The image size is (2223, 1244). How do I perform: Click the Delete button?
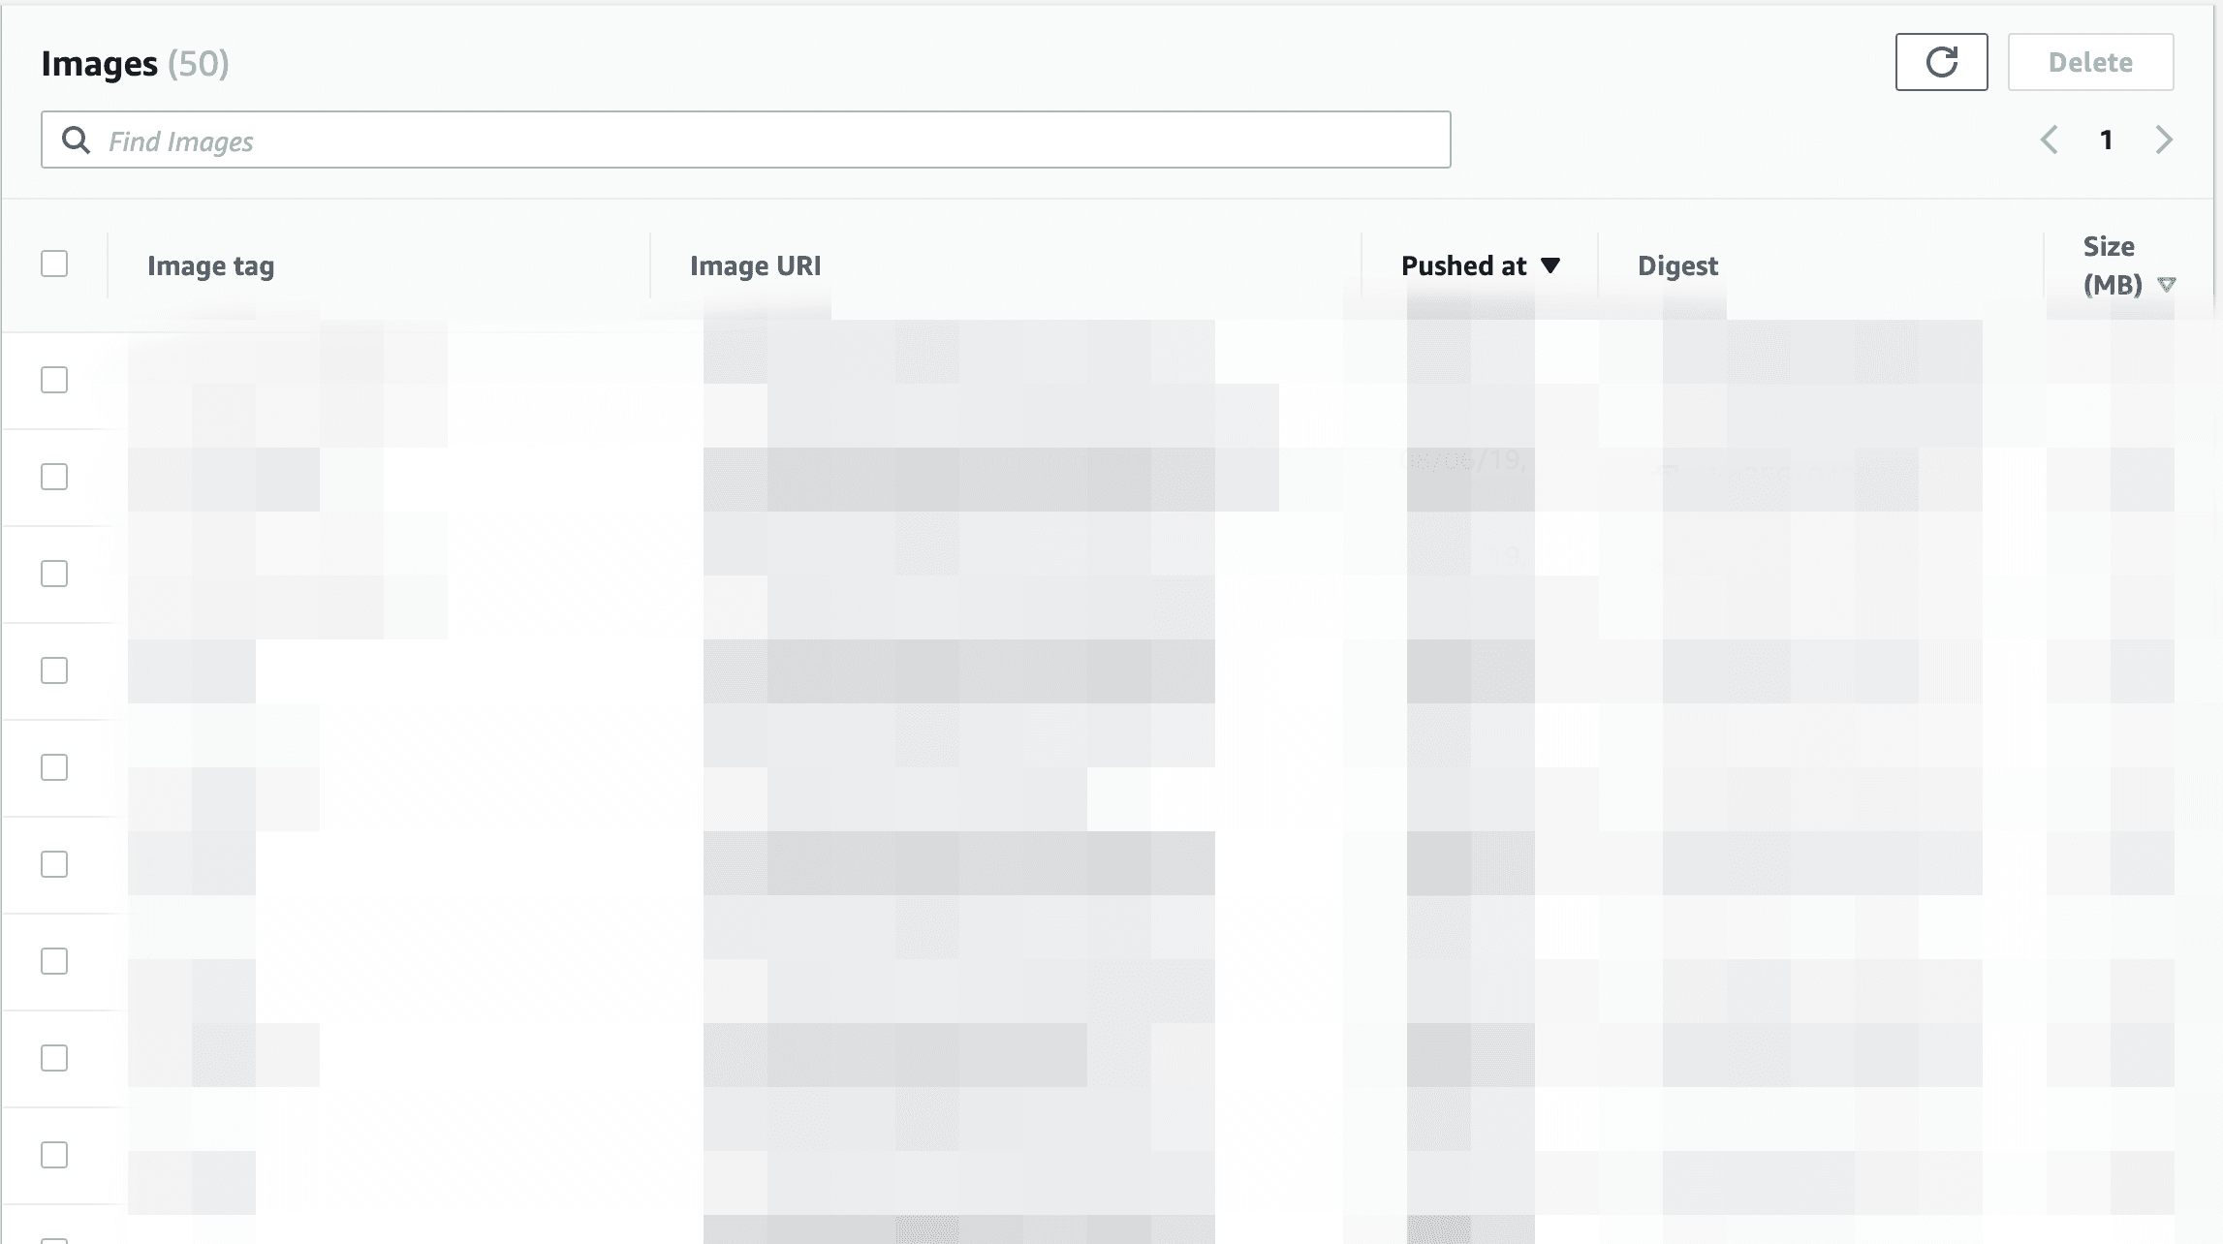pos(2090,63)
